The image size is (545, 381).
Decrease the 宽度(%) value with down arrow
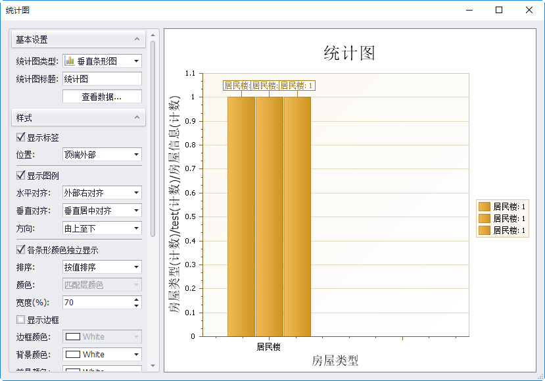[136, 305]
